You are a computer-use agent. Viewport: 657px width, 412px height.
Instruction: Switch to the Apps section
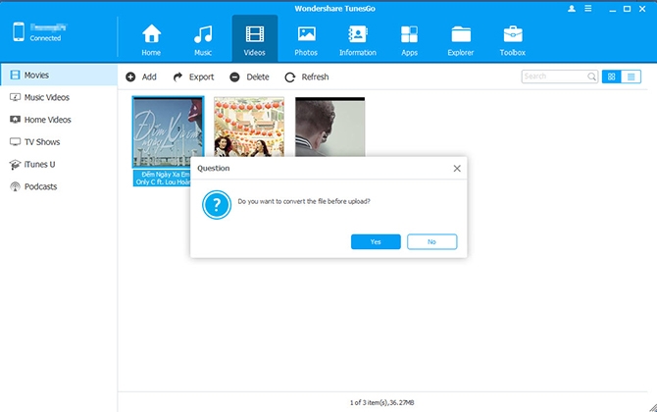(x=409, y=39)
